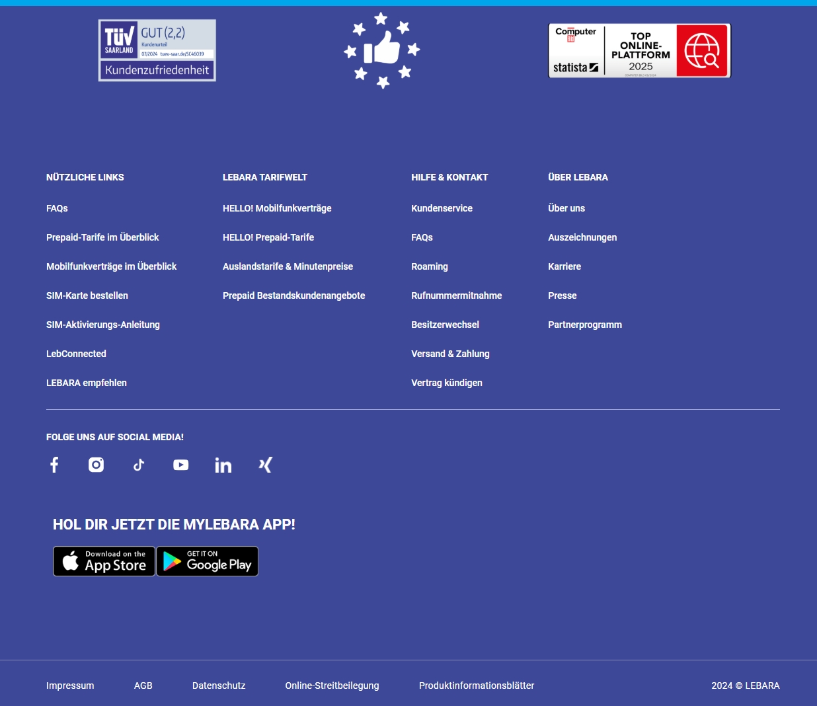Open Datenschutz in bottom bar
Screen dimensions: 817x706
click(219, 686)
